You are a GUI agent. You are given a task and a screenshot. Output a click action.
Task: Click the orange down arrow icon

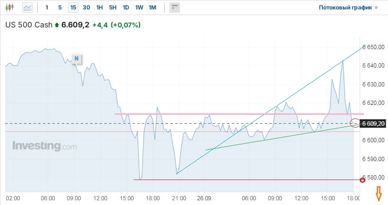pos(378,193)
